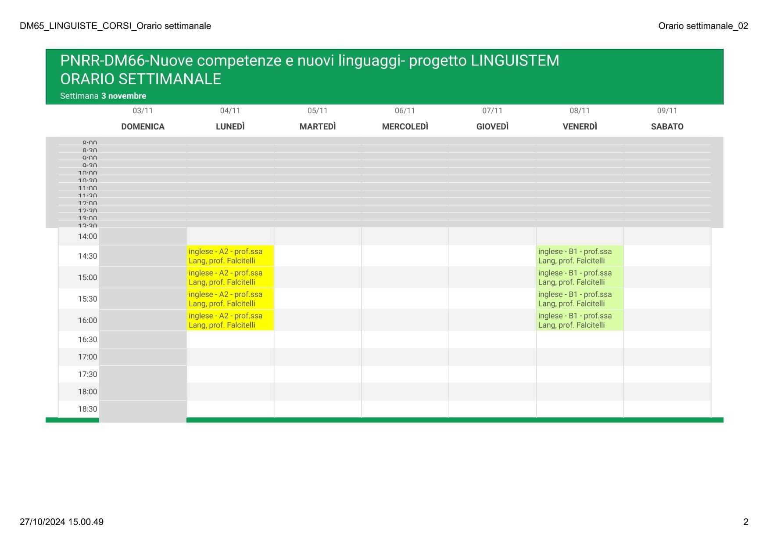This screenshot has width=770, height=545.
Task: Click the ORARIO SETTIMANALE heading
Action: [x=140, y=79]
